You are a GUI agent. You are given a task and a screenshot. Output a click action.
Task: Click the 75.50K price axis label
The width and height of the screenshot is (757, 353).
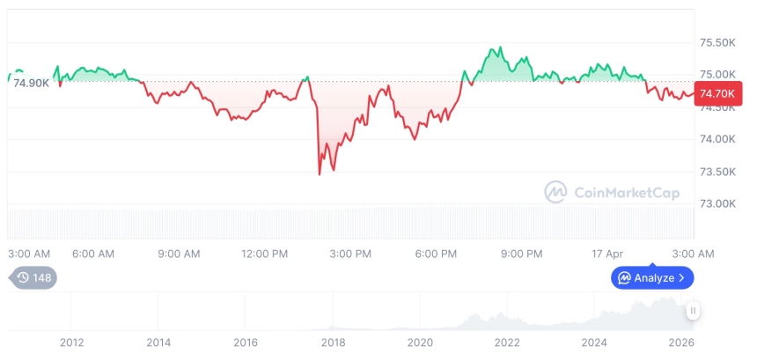[x=717, y=42]
